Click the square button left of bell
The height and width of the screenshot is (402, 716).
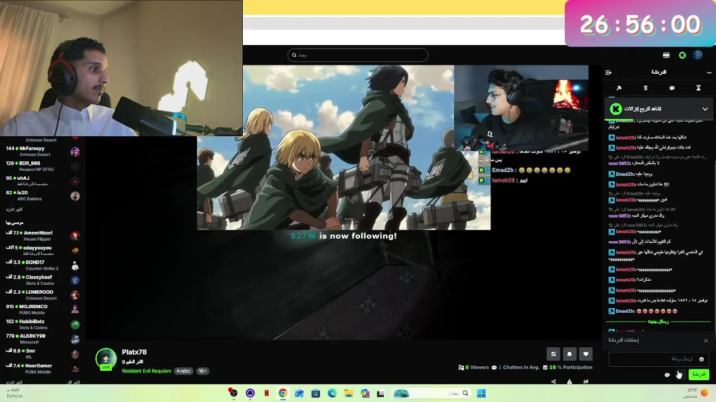pyautogui.click(x=553, y=354)
